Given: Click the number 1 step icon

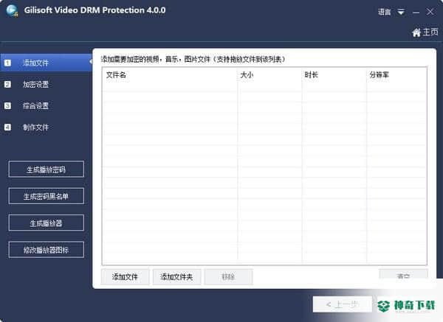Looking at the screenshot, I should (x=7, y=63).
